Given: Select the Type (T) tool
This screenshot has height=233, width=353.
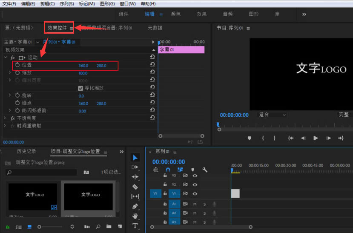Looking at the screenshot, I should point(135,226).
